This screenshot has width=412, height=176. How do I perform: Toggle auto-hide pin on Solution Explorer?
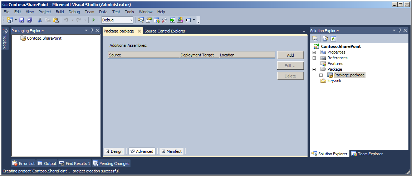399,31
